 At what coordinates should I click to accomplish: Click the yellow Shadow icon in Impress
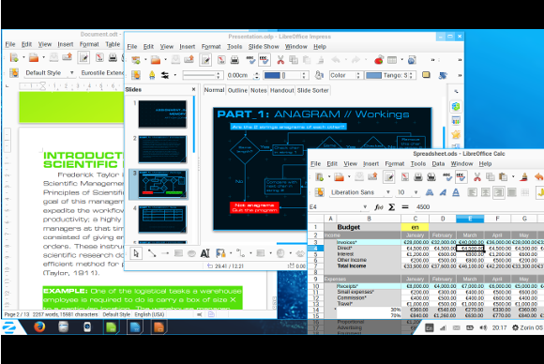pos(426,75)
